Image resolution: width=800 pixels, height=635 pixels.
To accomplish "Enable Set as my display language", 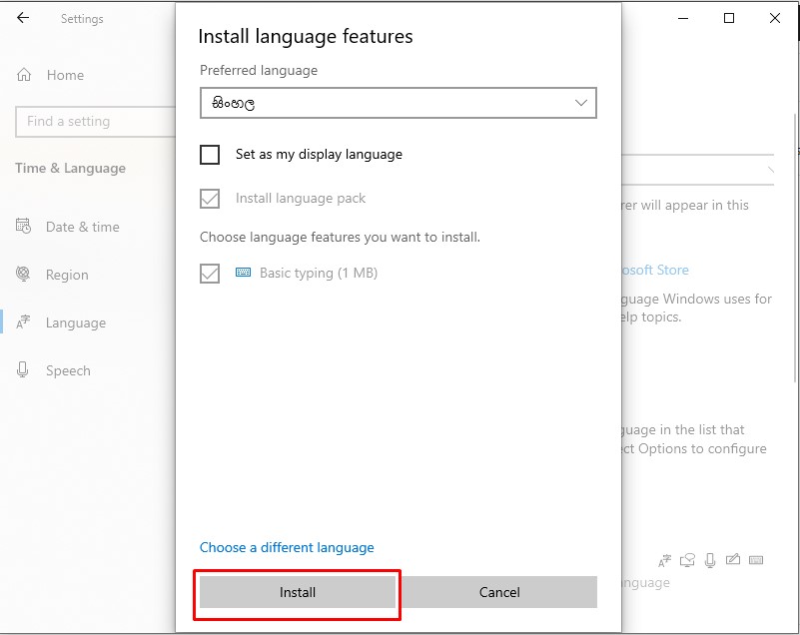I will pyautogui.click(x=210, y=155).
